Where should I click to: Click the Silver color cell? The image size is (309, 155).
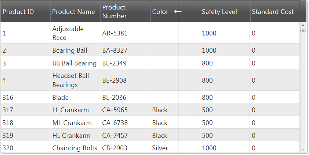click(x=160, y=148)
